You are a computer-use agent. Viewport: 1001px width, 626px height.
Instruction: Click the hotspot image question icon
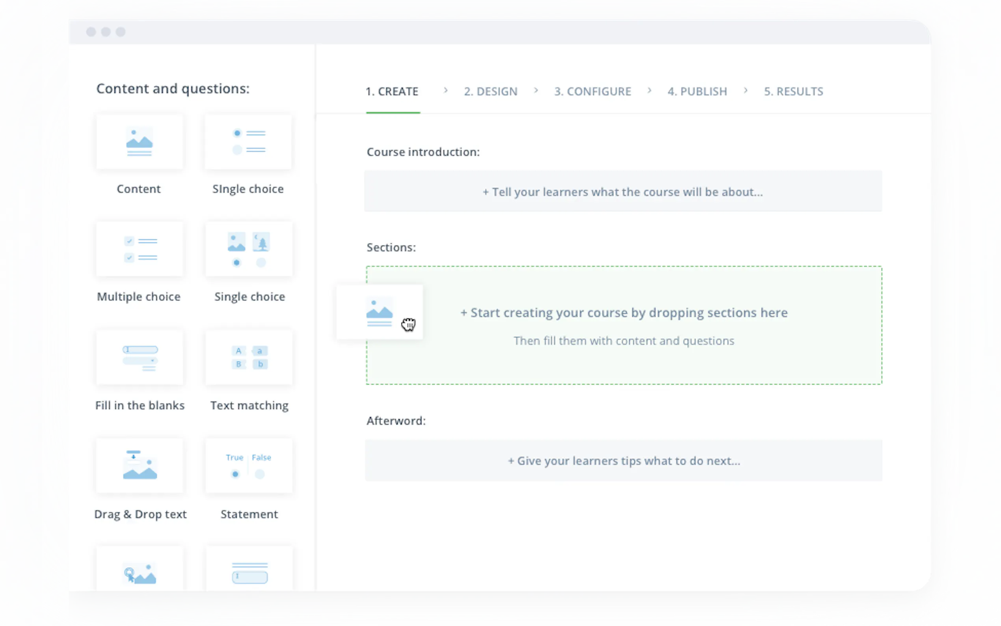139,573
